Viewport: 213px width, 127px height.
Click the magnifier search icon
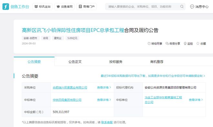182,6
